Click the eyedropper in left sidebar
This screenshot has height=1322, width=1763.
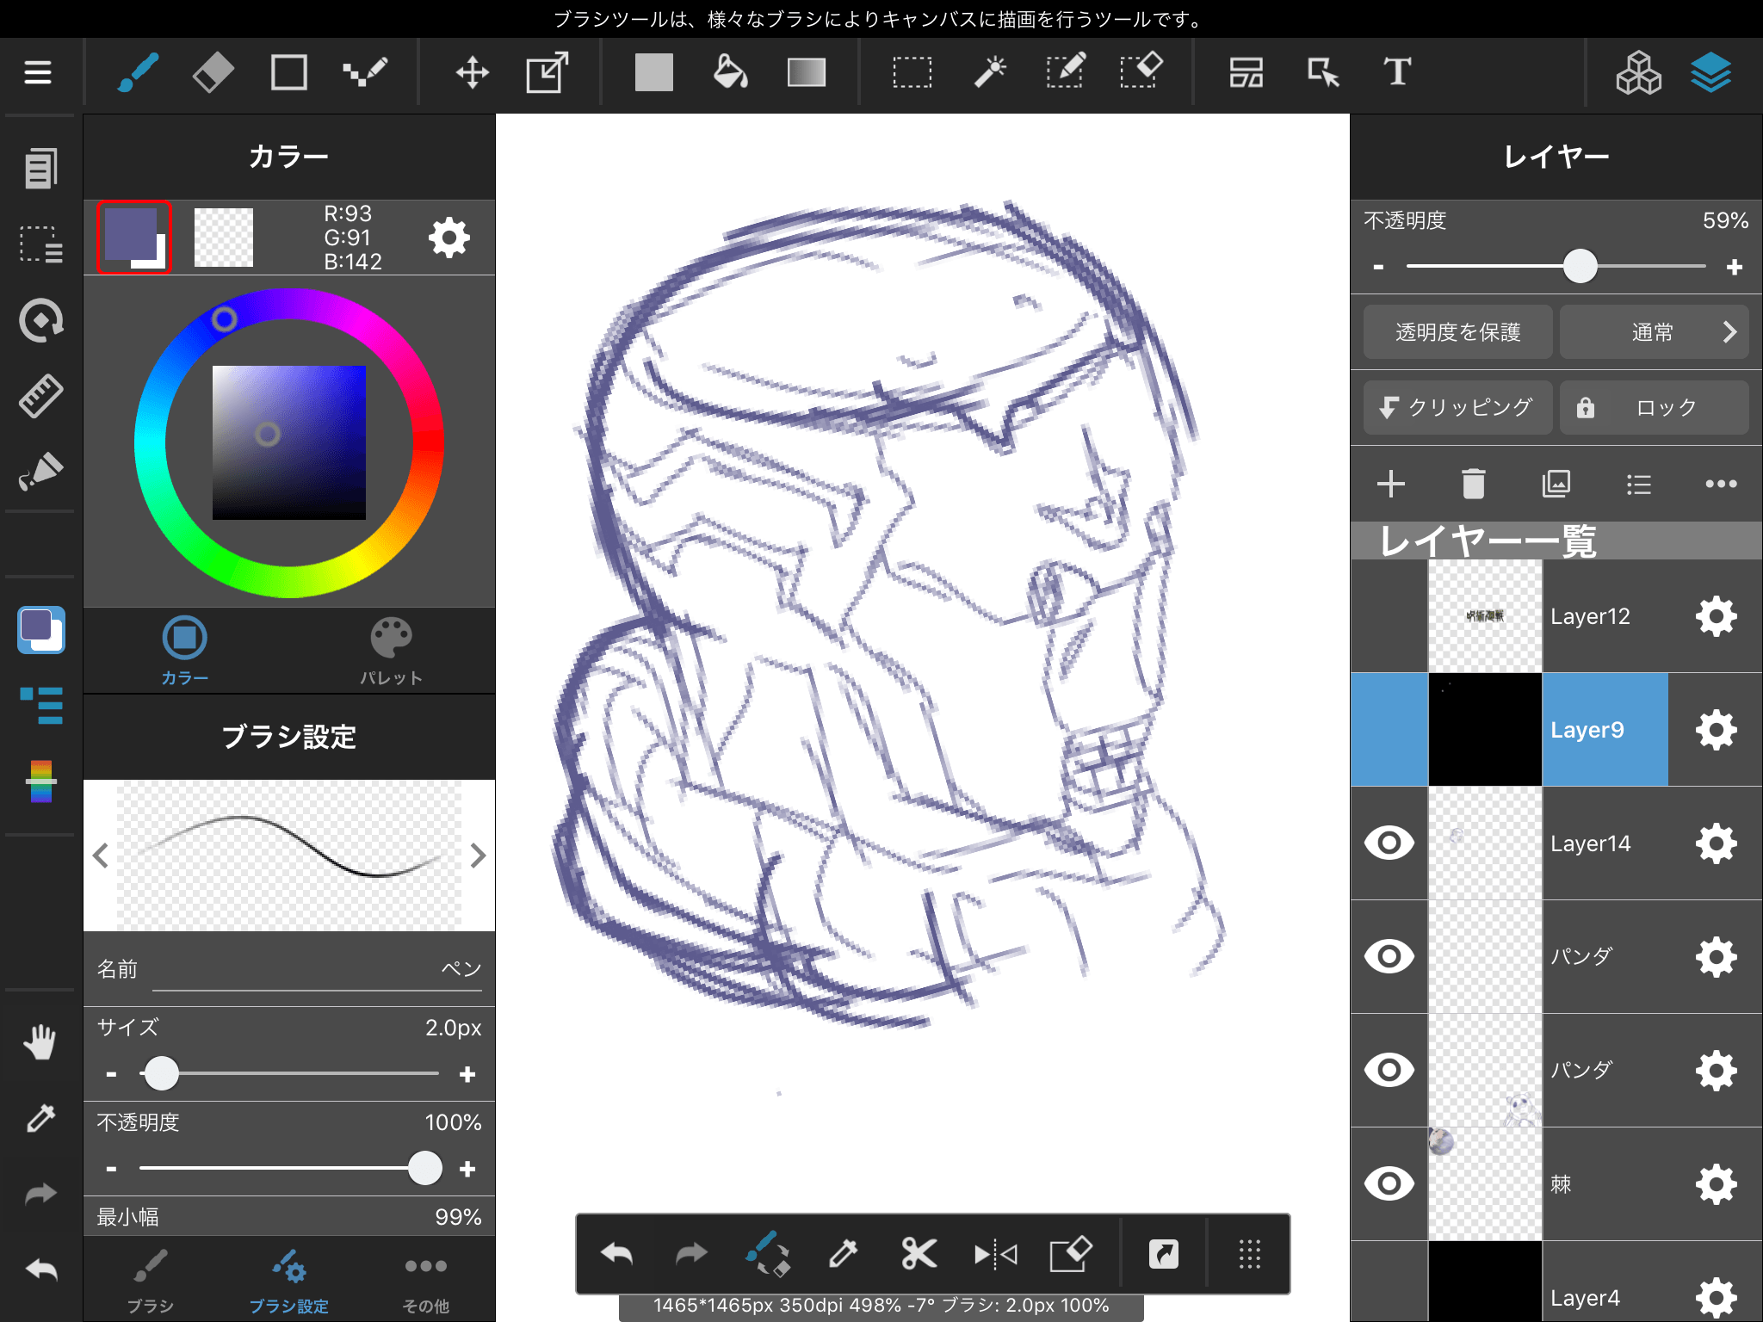40,1118
